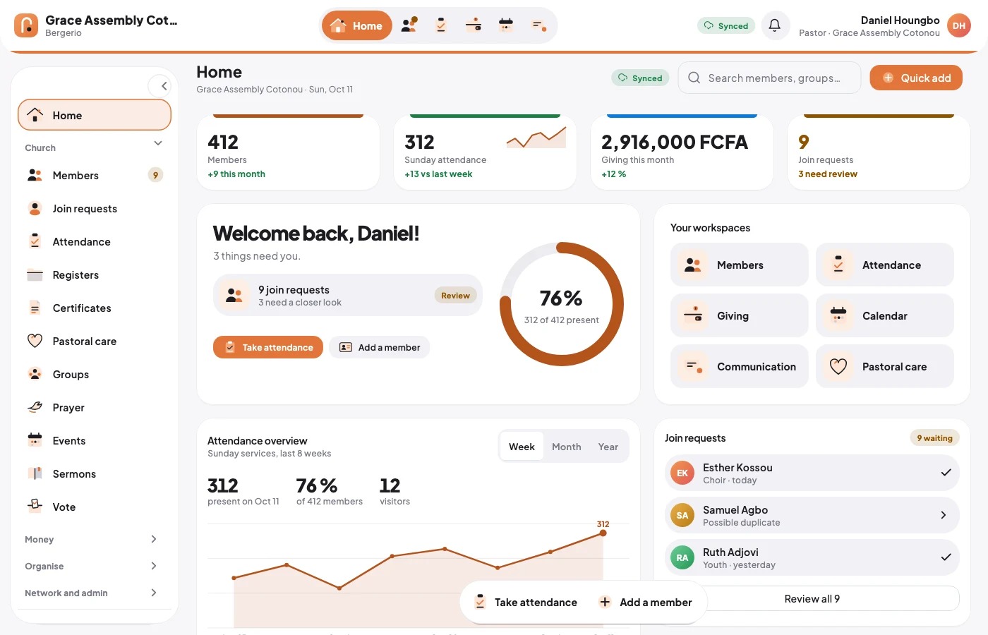Image resolution: width=988 pixels, height=635 pixels.
Task: Switch attendance overview to Month
Action: tap(567, 447)
